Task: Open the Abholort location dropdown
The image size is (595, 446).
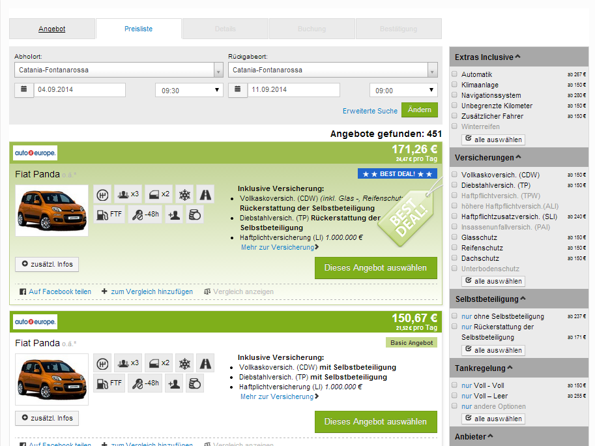Action: tap(119, 70)
